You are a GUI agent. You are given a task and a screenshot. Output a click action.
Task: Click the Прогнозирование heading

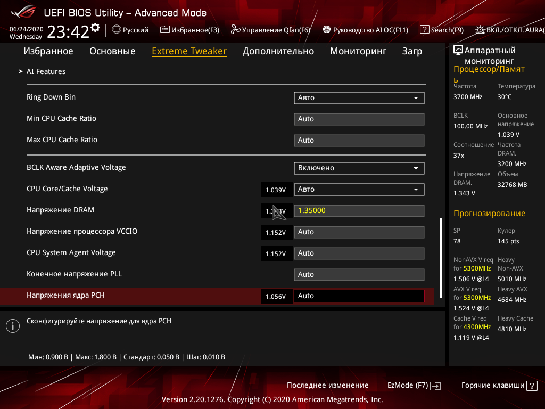[490, 213]
